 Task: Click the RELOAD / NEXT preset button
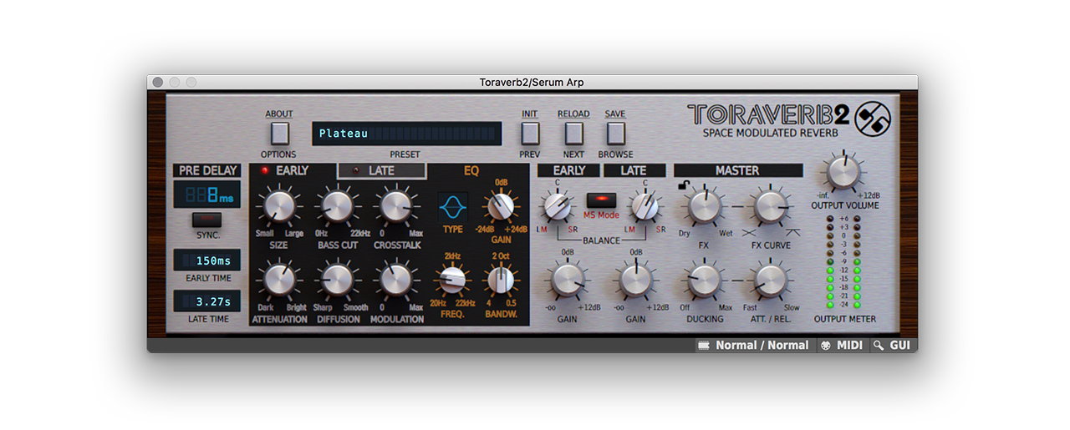click(x=573, y=134)
